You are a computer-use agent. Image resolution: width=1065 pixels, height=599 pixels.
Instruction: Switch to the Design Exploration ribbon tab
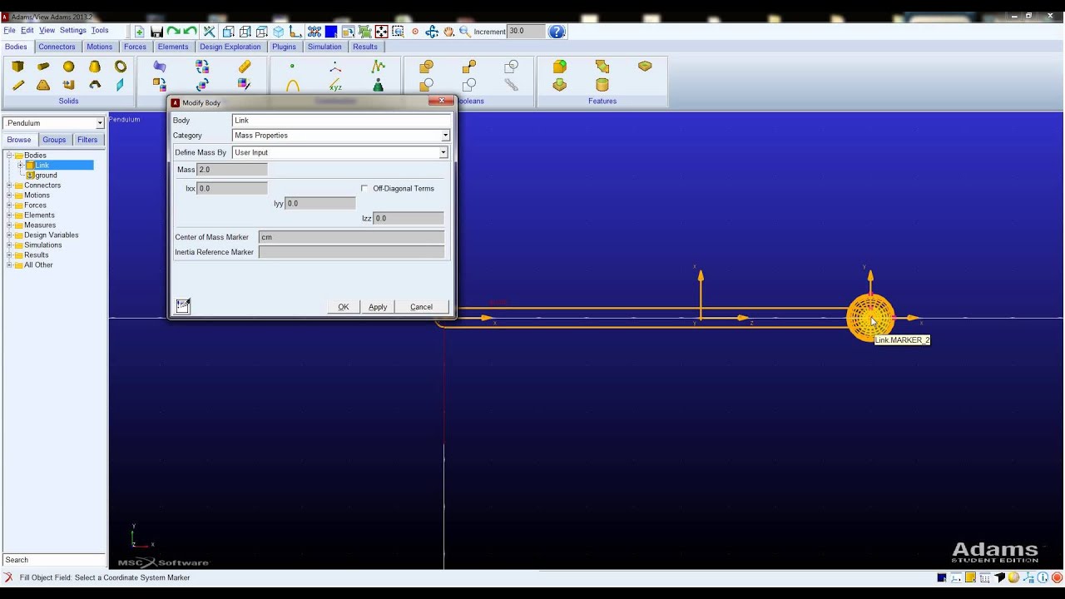230,47
